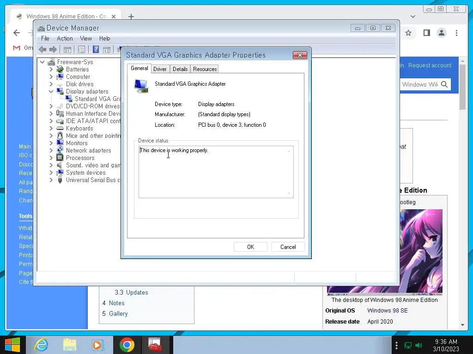Click network icon in system tray
This screenshot has width=473, height=354.
(408, 345)
